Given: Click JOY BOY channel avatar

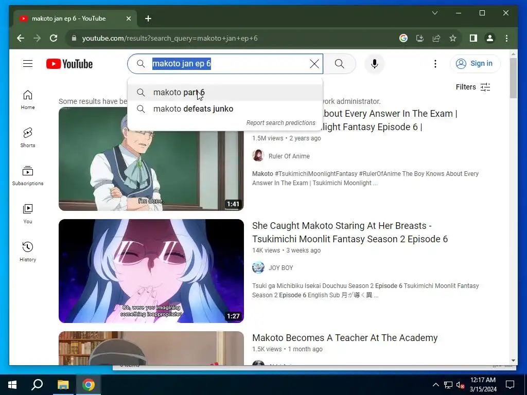Looking at the screenshot, I should 258,267.
